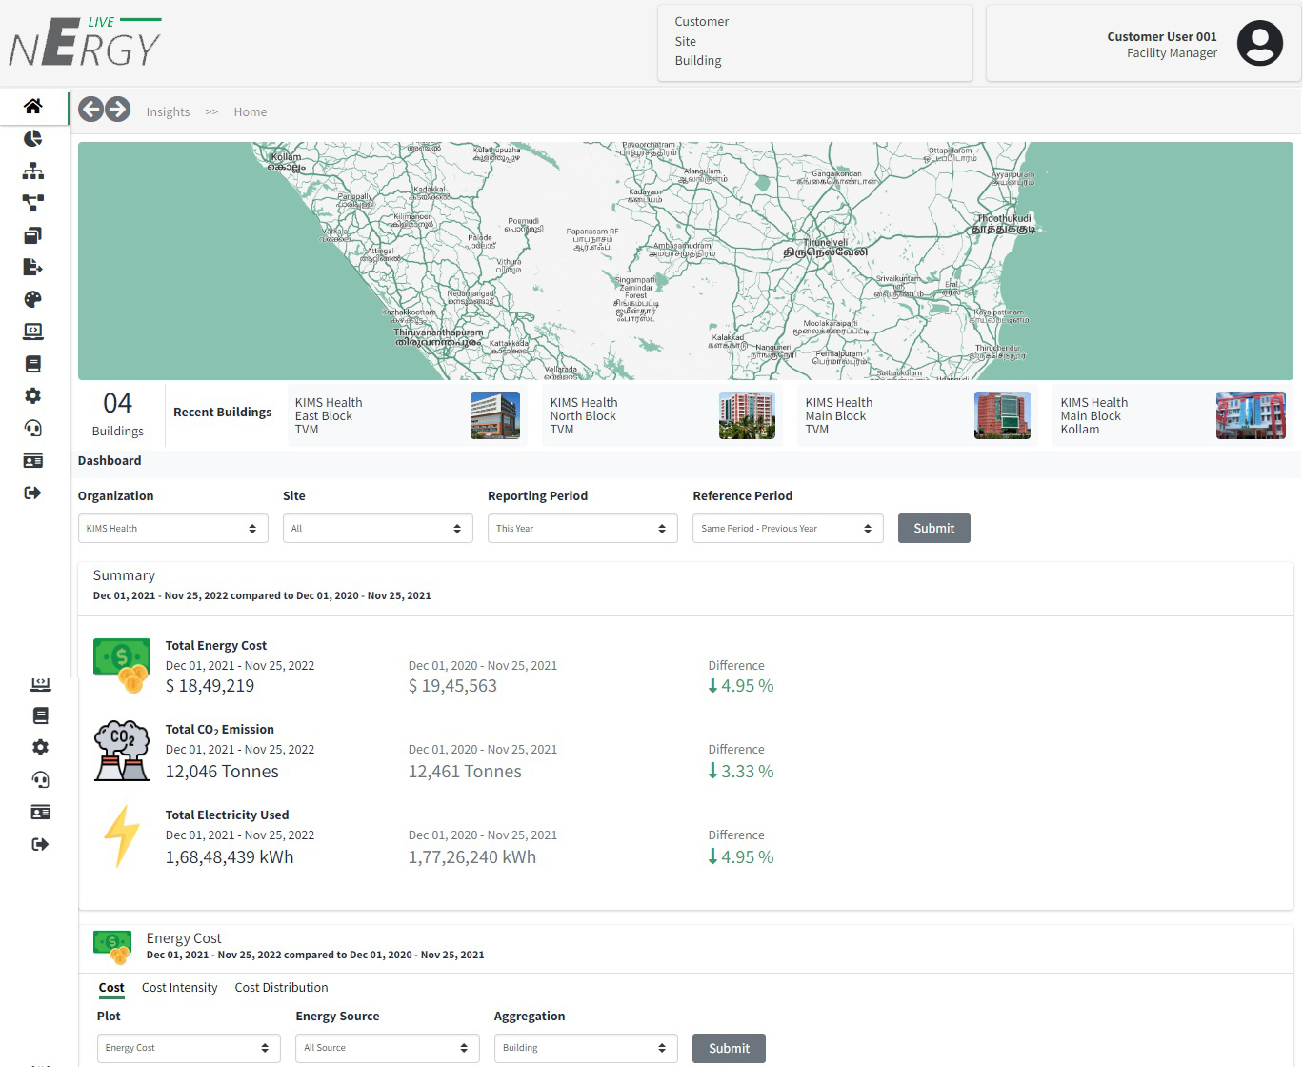Image resolution: width=1303 pixels, height=1067 pixels.
Task: Click Submit next to Reference Period
Action: tap(933, 528)
